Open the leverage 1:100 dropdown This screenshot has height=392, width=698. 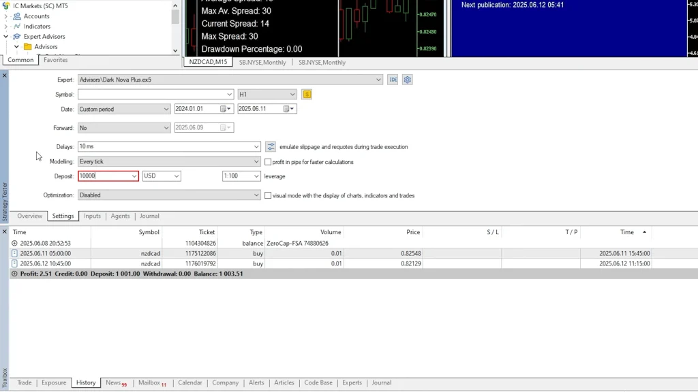click(x=256, y=176)
